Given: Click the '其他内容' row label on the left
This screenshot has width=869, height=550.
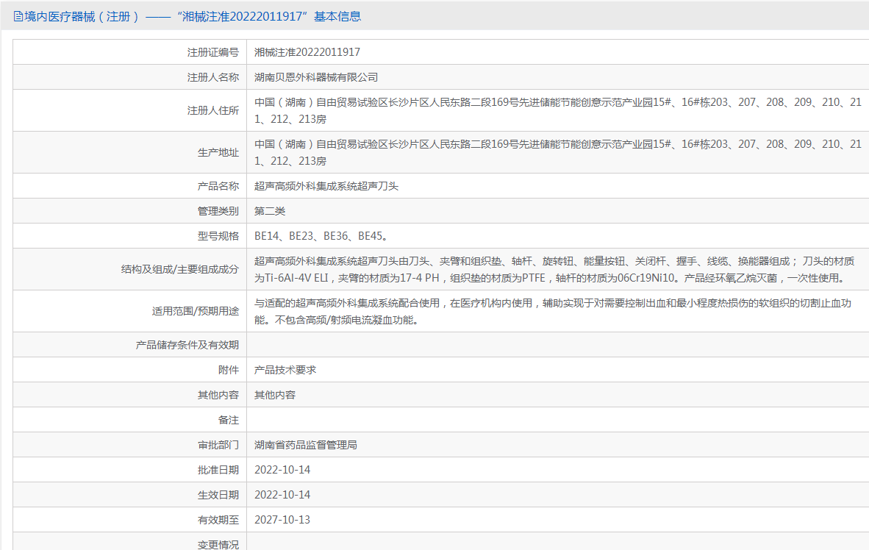Looking at the screenshot, I should click(x=218, y=395).
